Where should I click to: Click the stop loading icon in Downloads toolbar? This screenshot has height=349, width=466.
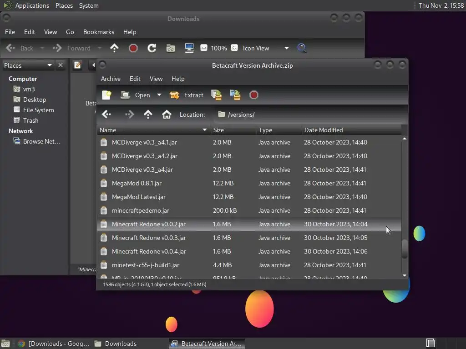click(133, 48)
